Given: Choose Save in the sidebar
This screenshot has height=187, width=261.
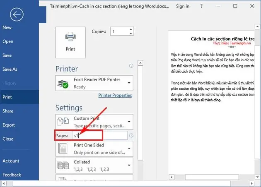Looking at the screenshot, I should [7, 55].
